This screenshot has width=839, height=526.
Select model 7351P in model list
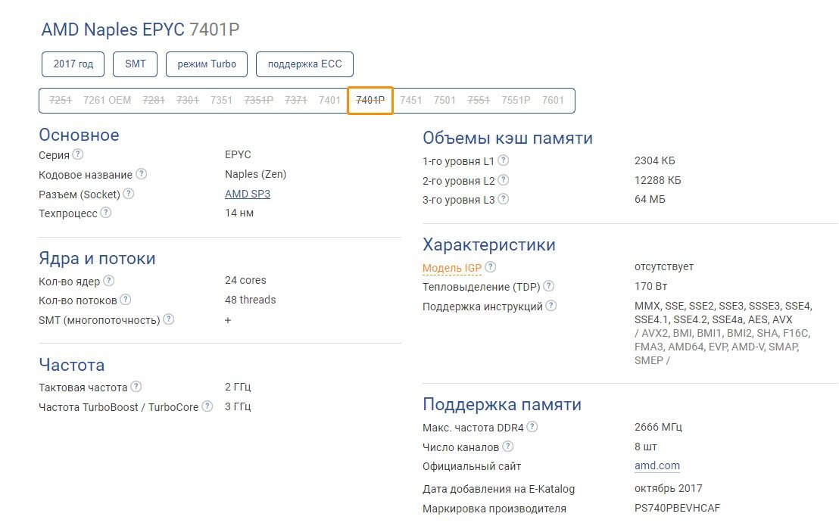[x=258, y=101]
